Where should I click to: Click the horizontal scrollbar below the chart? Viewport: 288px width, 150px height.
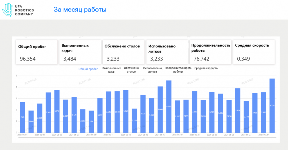point(147,138)
